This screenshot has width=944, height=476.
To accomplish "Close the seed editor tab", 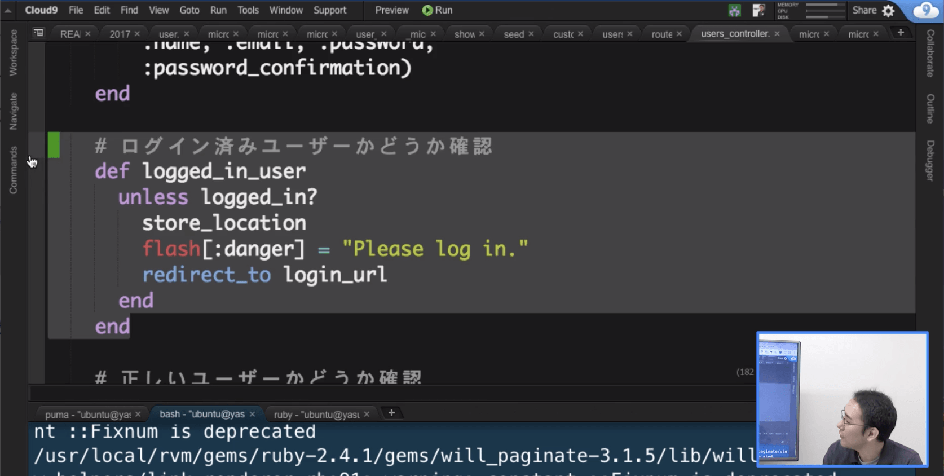I will tap(531, 34).
